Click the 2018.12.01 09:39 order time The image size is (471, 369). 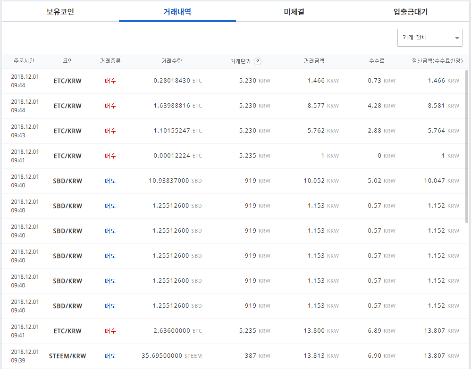[x=25, y=356]
